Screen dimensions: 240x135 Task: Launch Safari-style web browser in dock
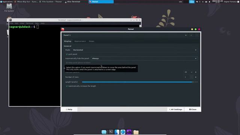[123, 132]
